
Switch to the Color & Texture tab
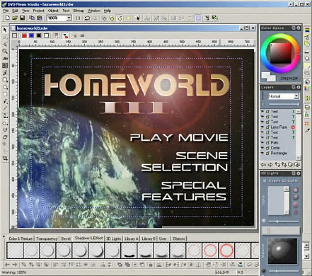coord(21,239)
